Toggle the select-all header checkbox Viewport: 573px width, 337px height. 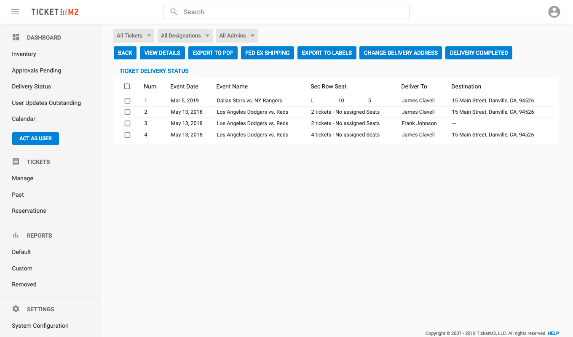(x=127, y=86)
